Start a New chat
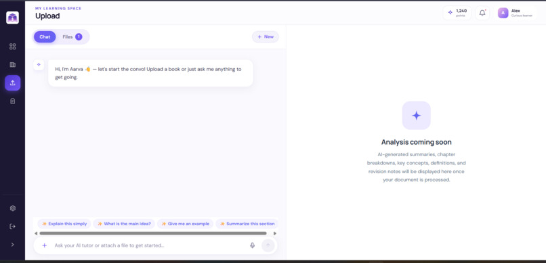This screenshot has width=546, height=263. pos(266,37)
